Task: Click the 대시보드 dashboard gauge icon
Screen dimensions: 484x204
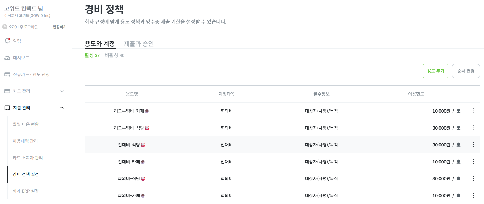Action: pos(7,58)
